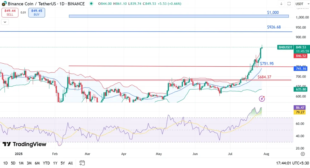The image size is (310, 168).
Task: Click the fullscreen rectangle icon
Action: tap(289, 4)
